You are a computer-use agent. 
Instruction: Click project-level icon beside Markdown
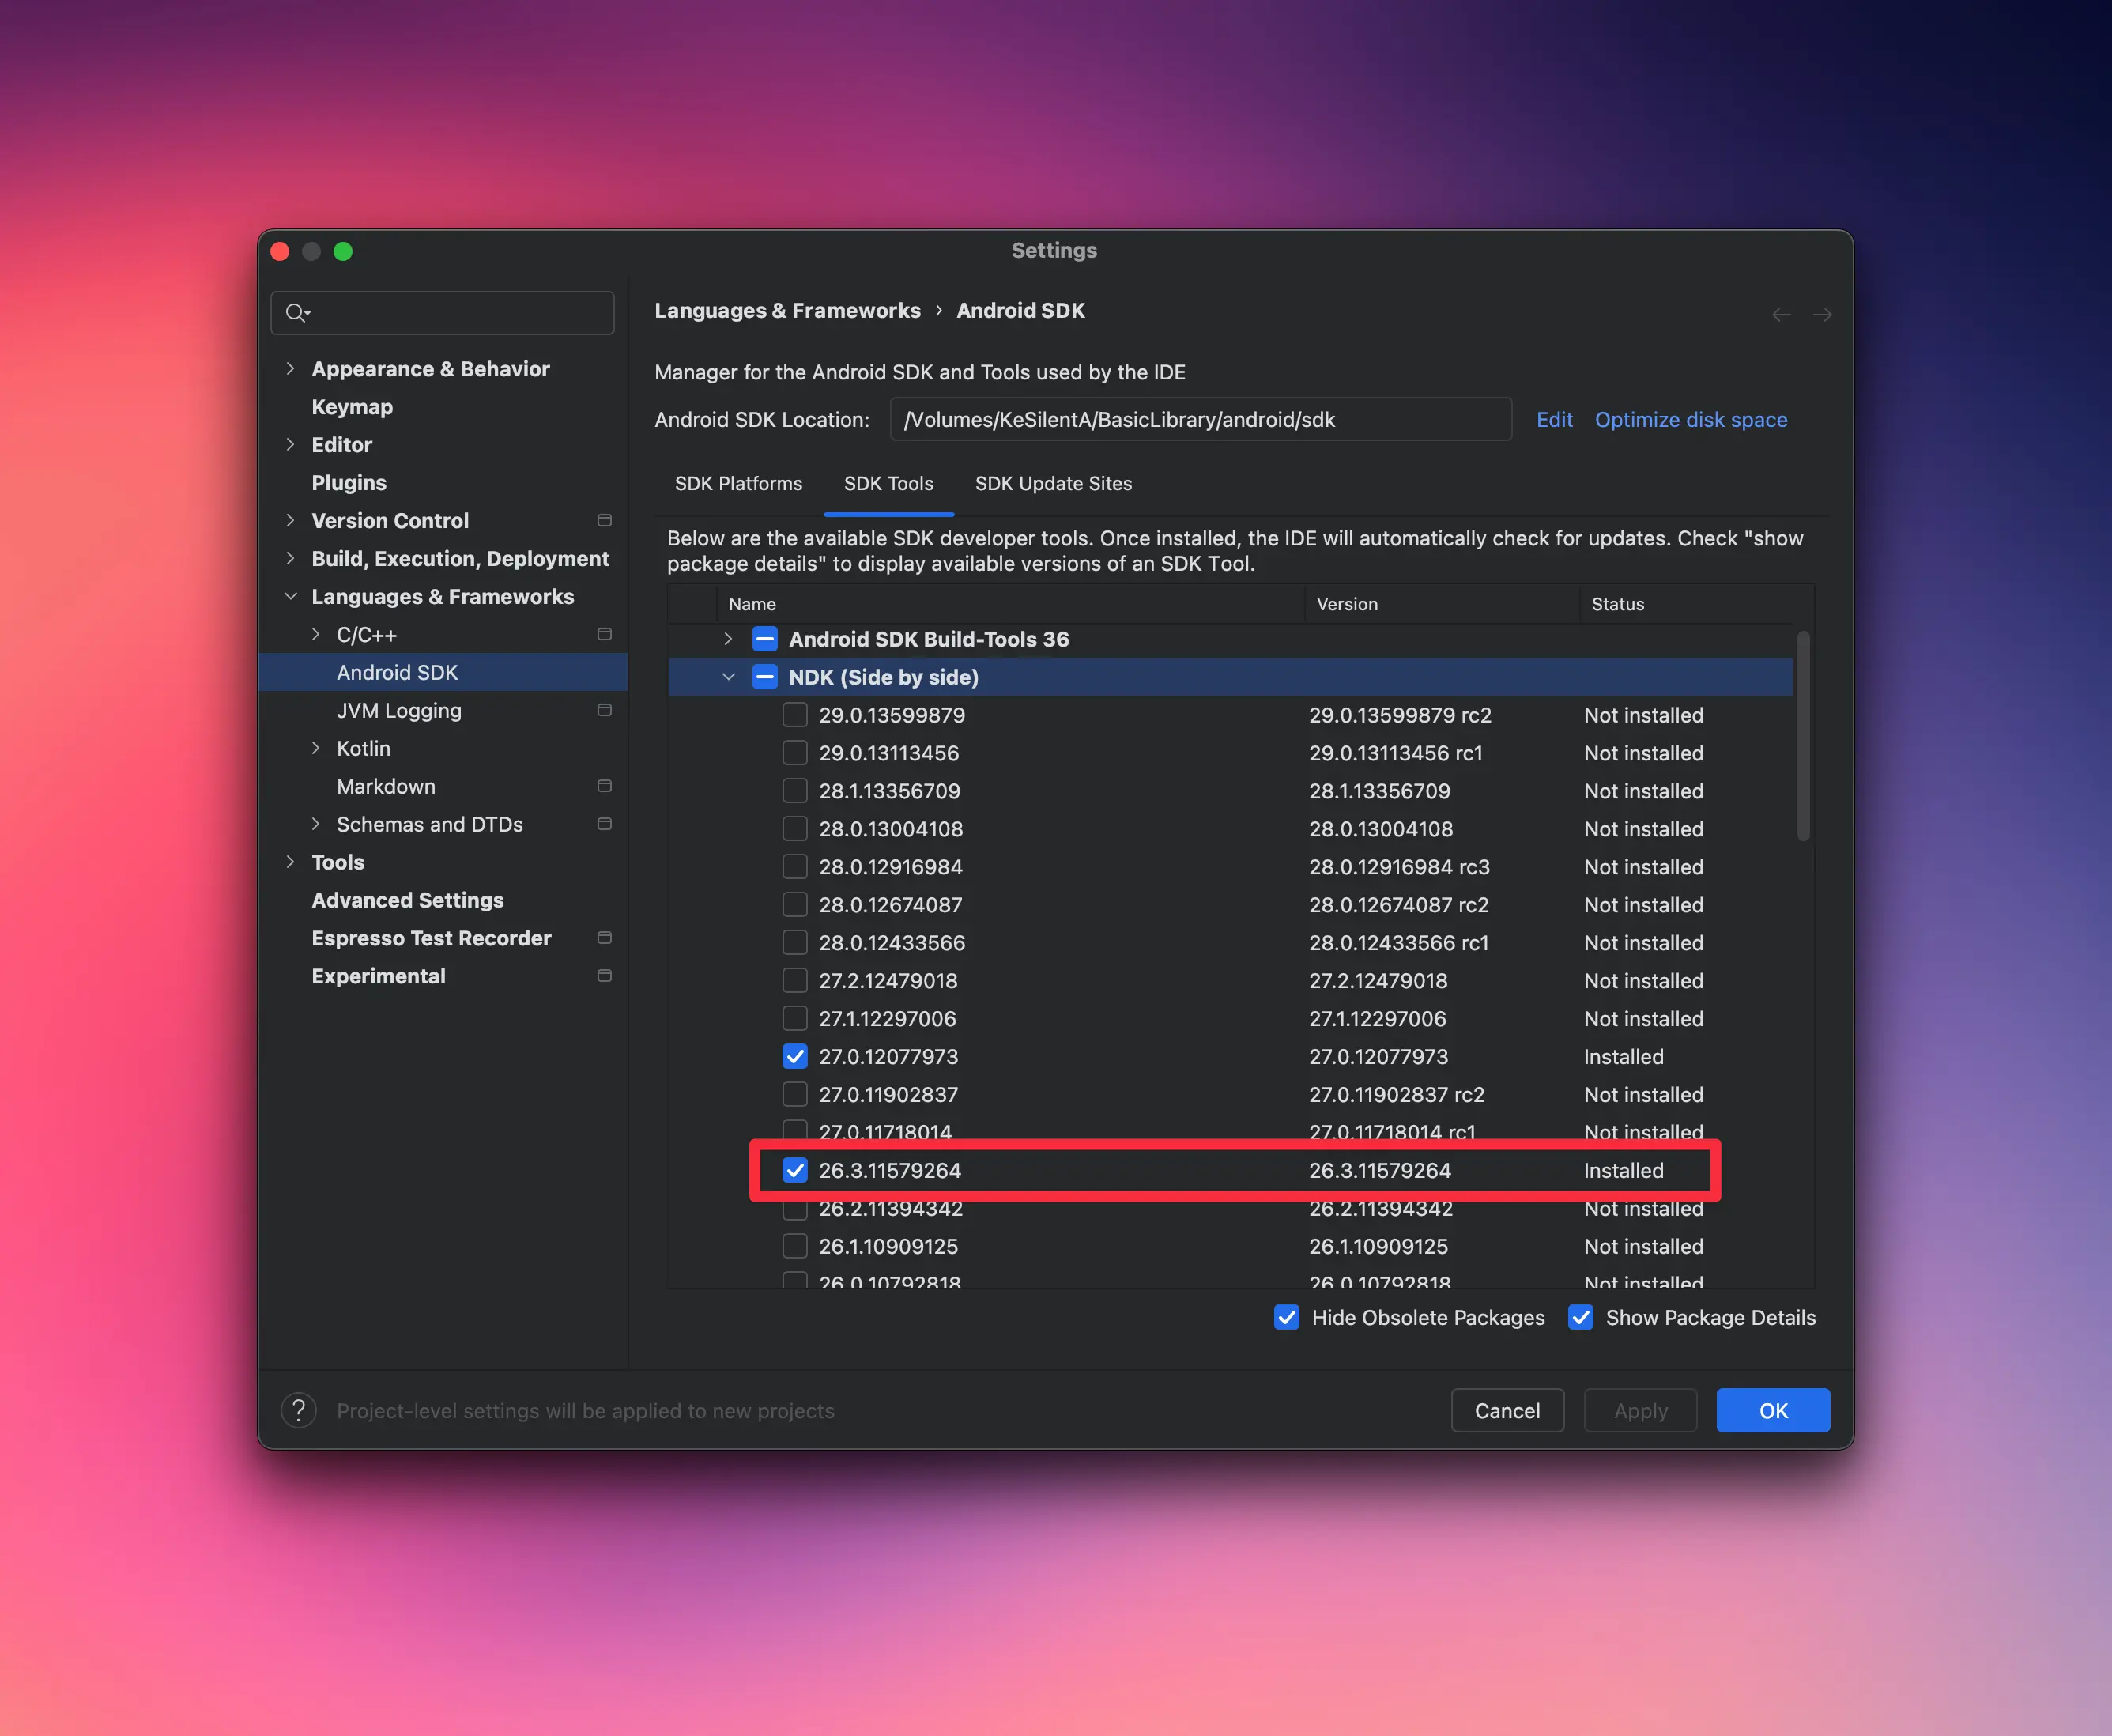604,786
